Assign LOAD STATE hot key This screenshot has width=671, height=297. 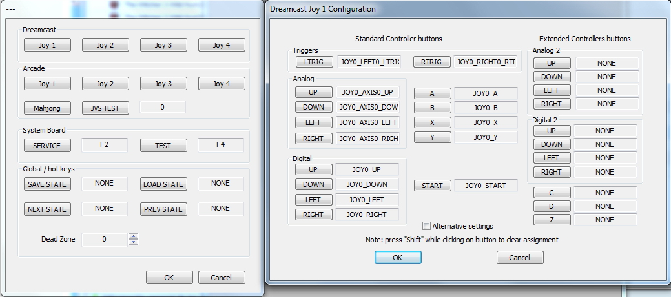(163, 184)
